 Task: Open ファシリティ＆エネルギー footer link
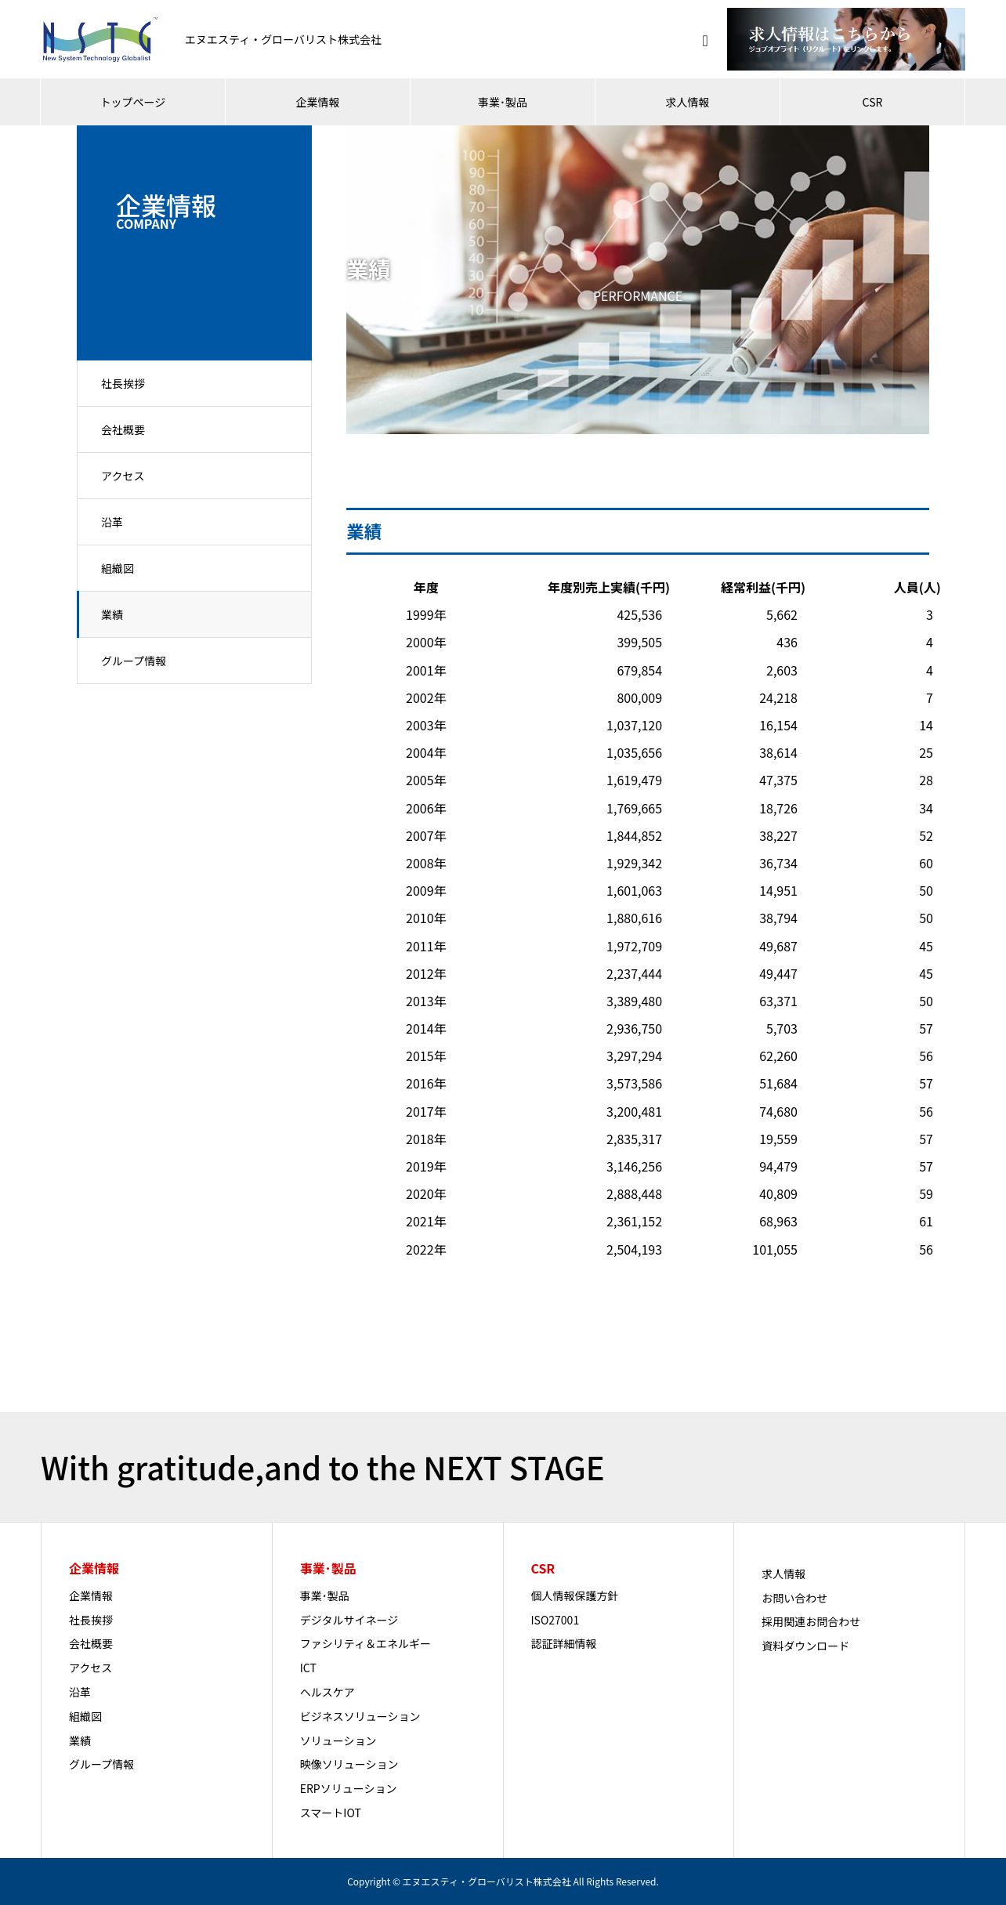point(365,1643)
